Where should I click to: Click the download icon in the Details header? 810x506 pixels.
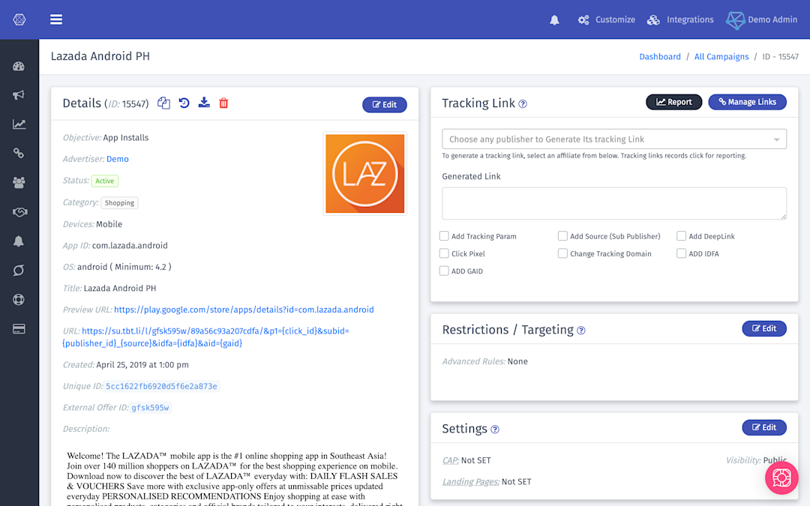tap(204, 103)
